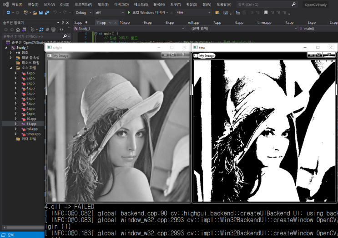The height and width of the screenshot is (238, 338).
Task: Switch to the roll.cpp tab
Action: 194,23
